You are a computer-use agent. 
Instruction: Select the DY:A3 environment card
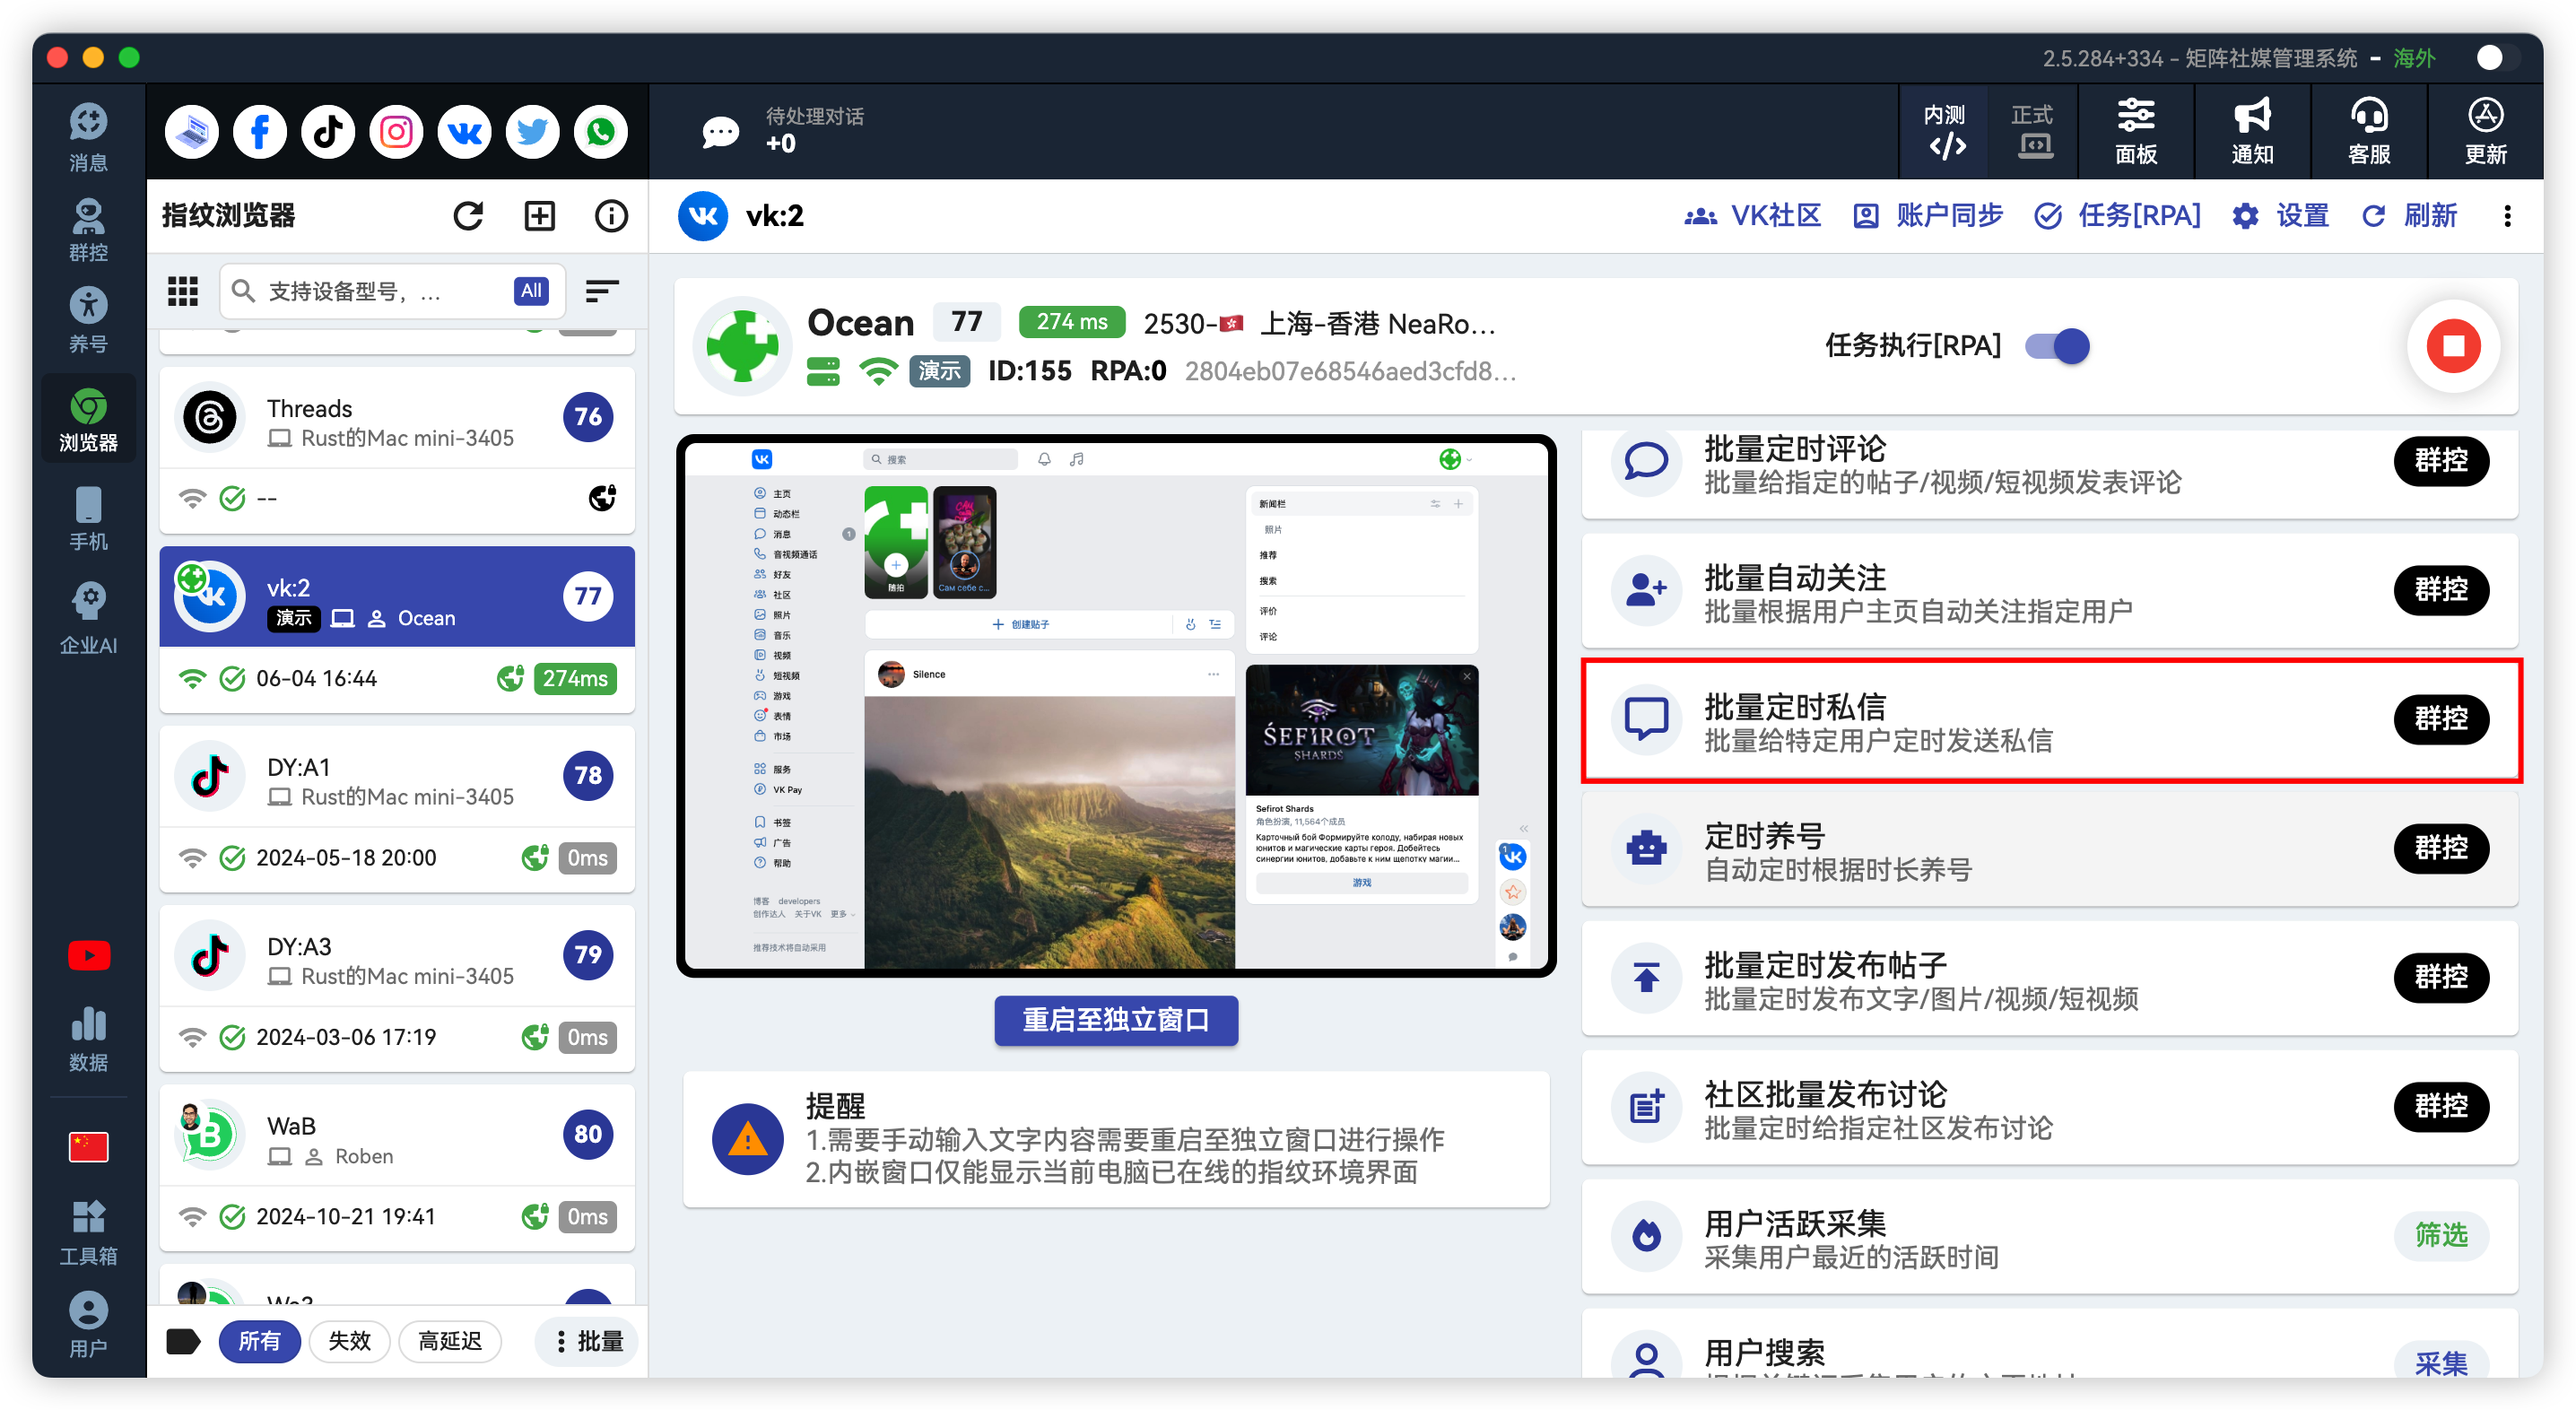point(397,988)
